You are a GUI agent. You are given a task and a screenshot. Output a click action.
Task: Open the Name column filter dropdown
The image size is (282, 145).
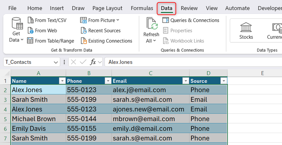tap(62, 81)
